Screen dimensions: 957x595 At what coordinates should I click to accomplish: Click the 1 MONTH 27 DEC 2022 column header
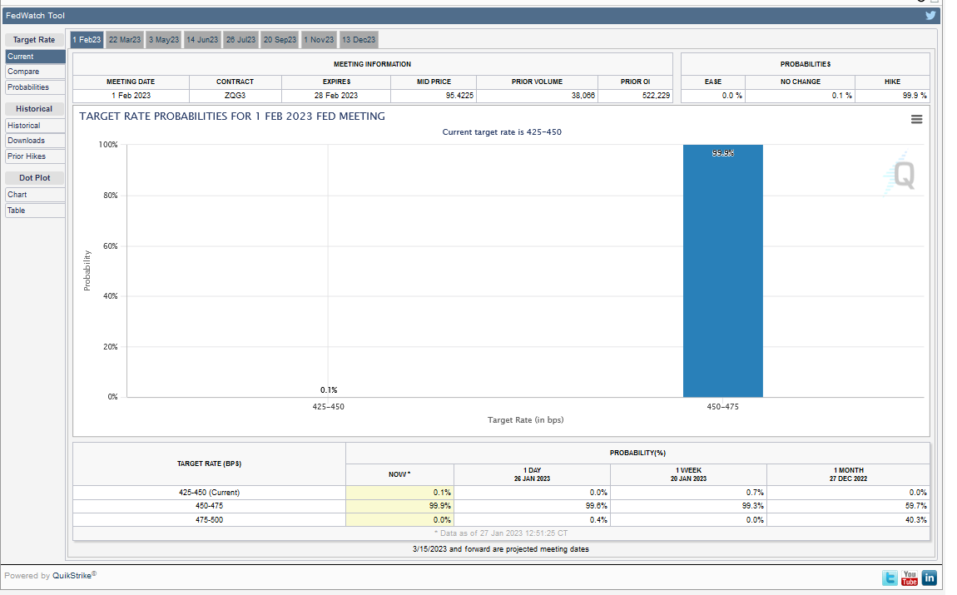coord(848,475)
